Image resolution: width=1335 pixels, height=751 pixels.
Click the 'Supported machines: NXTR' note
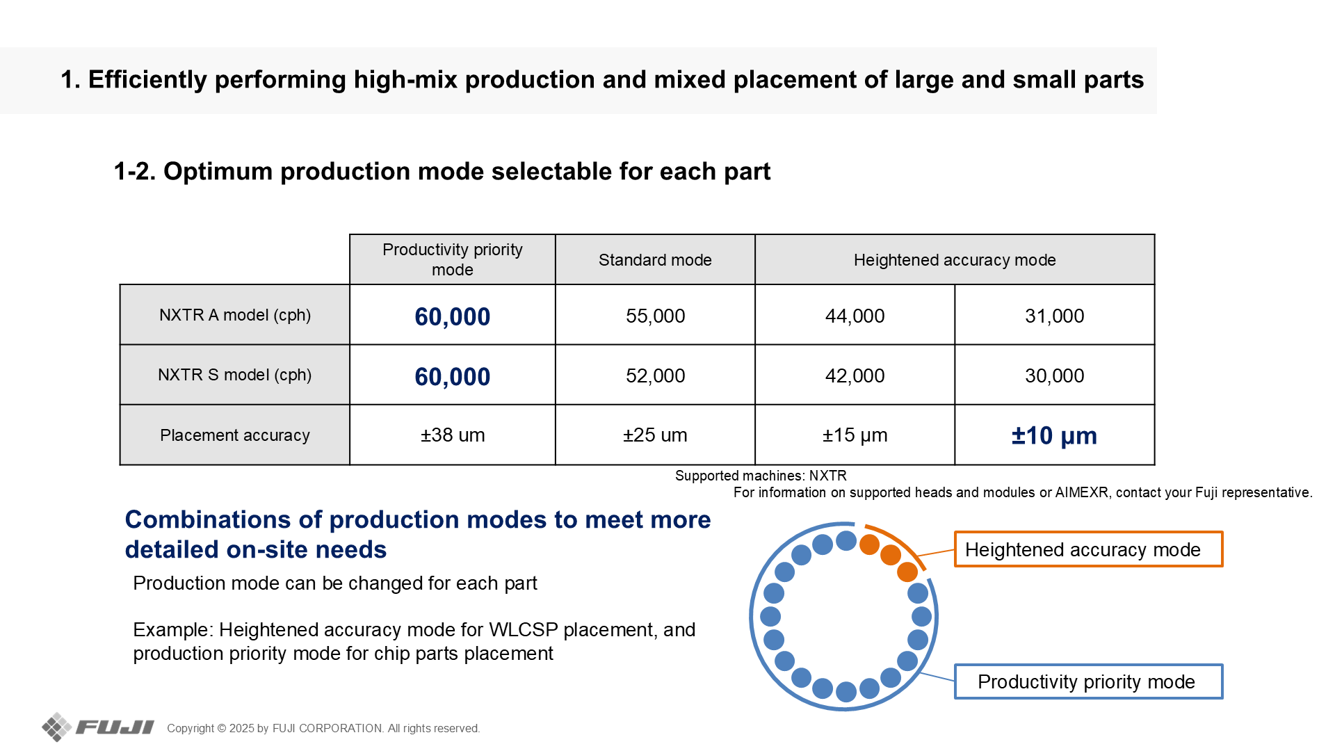coord(761,476)
